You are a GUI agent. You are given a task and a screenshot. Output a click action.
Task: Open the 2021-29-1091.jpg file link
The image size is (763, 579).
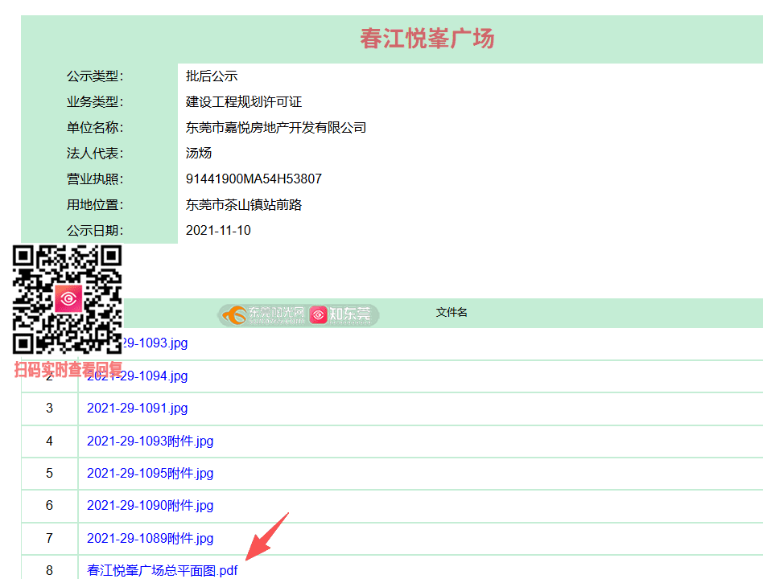(x=137, y=409)
